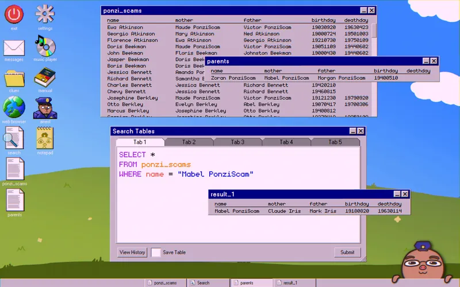Open the search magnifier document icon

click(x=13, y=138)
